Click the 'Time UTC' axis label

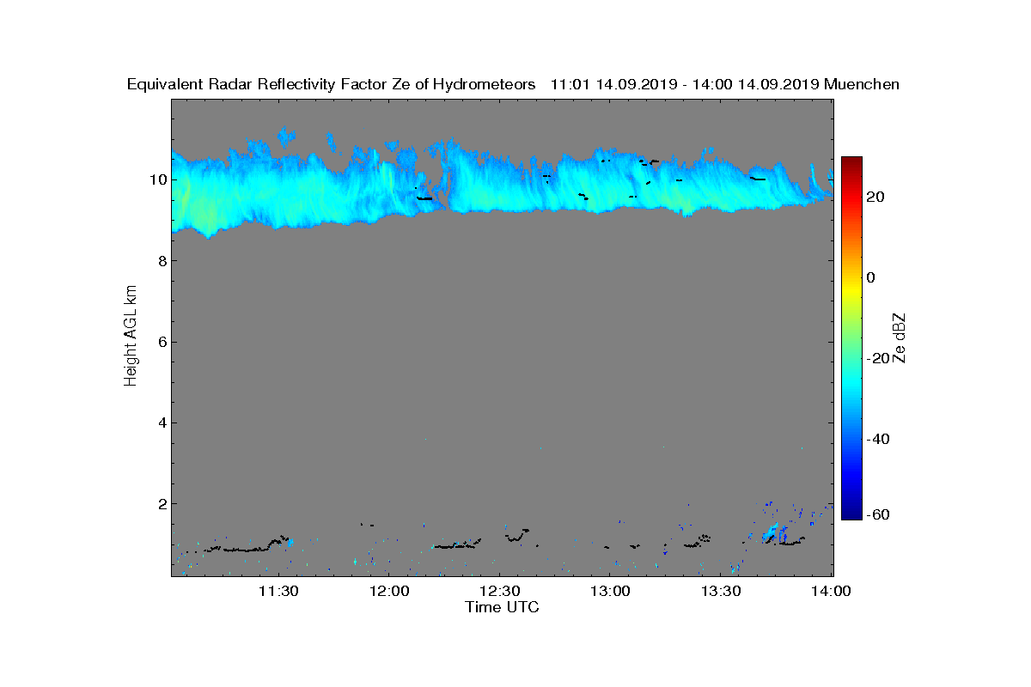coord(502,607)
